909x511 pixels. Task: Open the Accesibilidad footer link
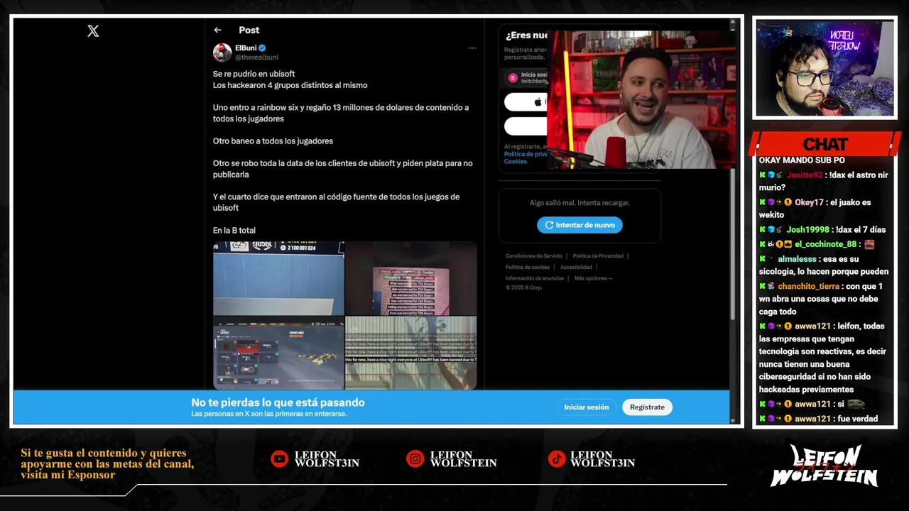576,268
